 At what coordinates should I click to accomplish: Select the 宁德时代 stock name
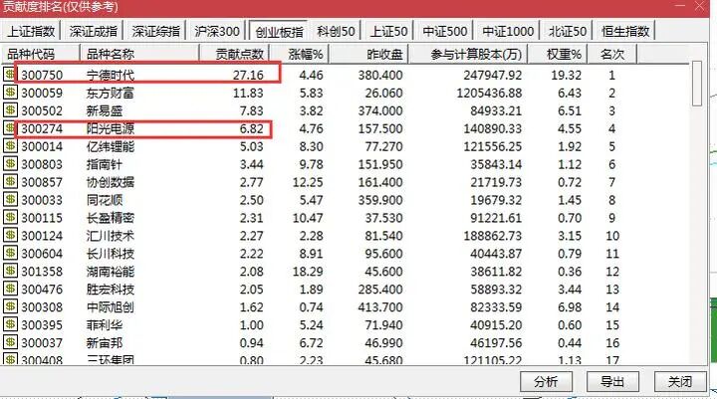tap(111, 75)
